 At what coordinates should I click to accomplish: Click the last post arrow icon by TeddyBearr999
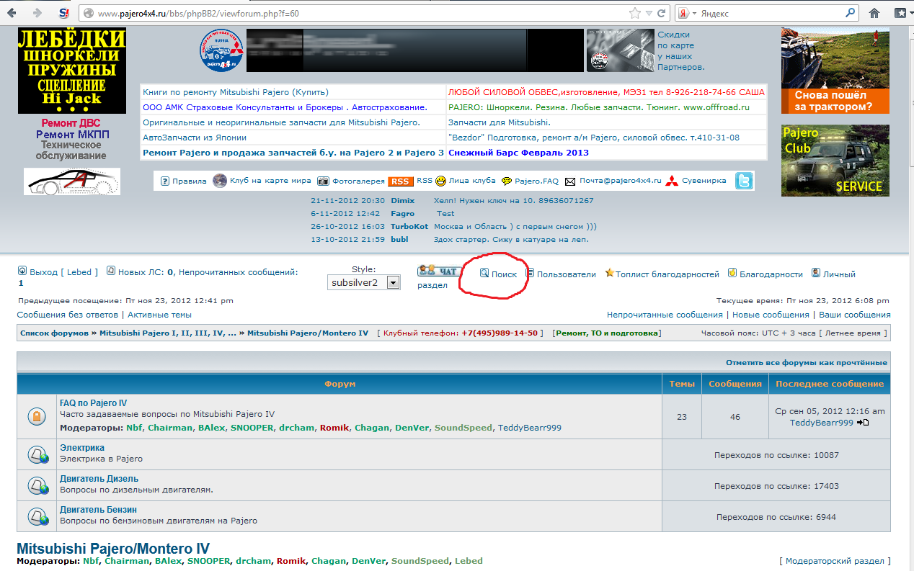863,423
